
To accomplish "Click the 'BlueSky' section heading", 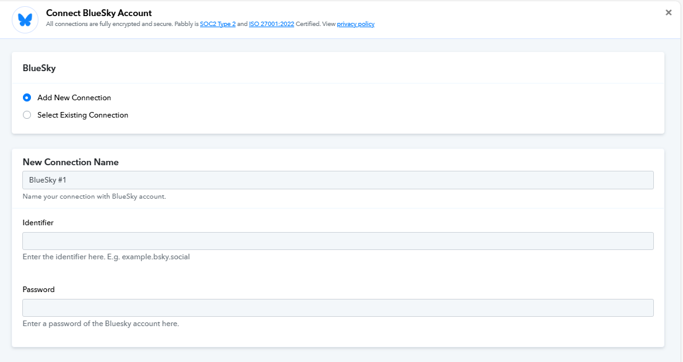I will pos(39,68).
